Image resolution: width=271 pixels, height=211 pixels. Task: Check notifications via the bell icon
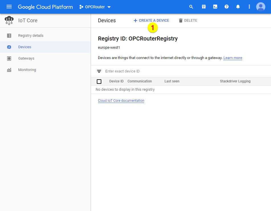[x=238, y=7]
